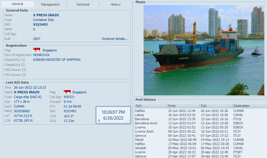The height and width of the screenshot is (158, 267).
Task: Select SOG value 17.2 kn
Action: (69, 121)
